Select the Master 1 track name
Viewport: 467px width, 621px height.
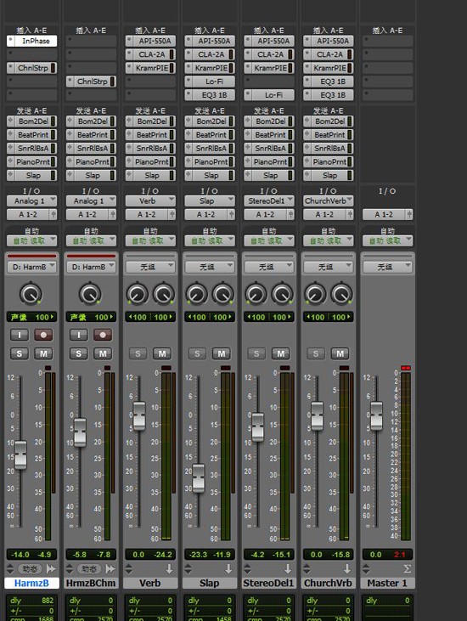387,583
